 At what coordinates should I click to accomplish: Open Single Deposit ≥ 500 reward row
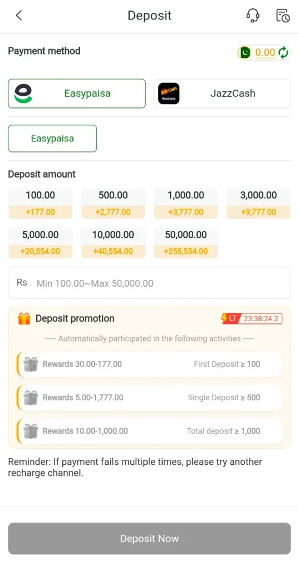click(149, 397)
